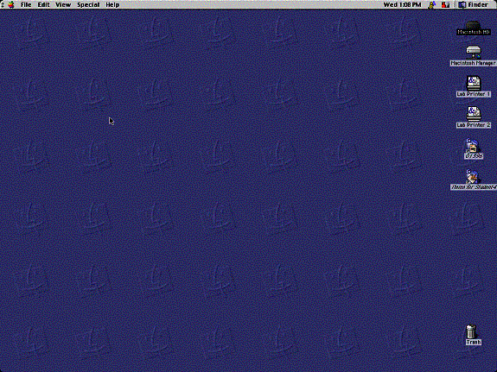This screenshot has height=372, width=497.
Task: Select the Trash icon
Action: coord(471,331)
